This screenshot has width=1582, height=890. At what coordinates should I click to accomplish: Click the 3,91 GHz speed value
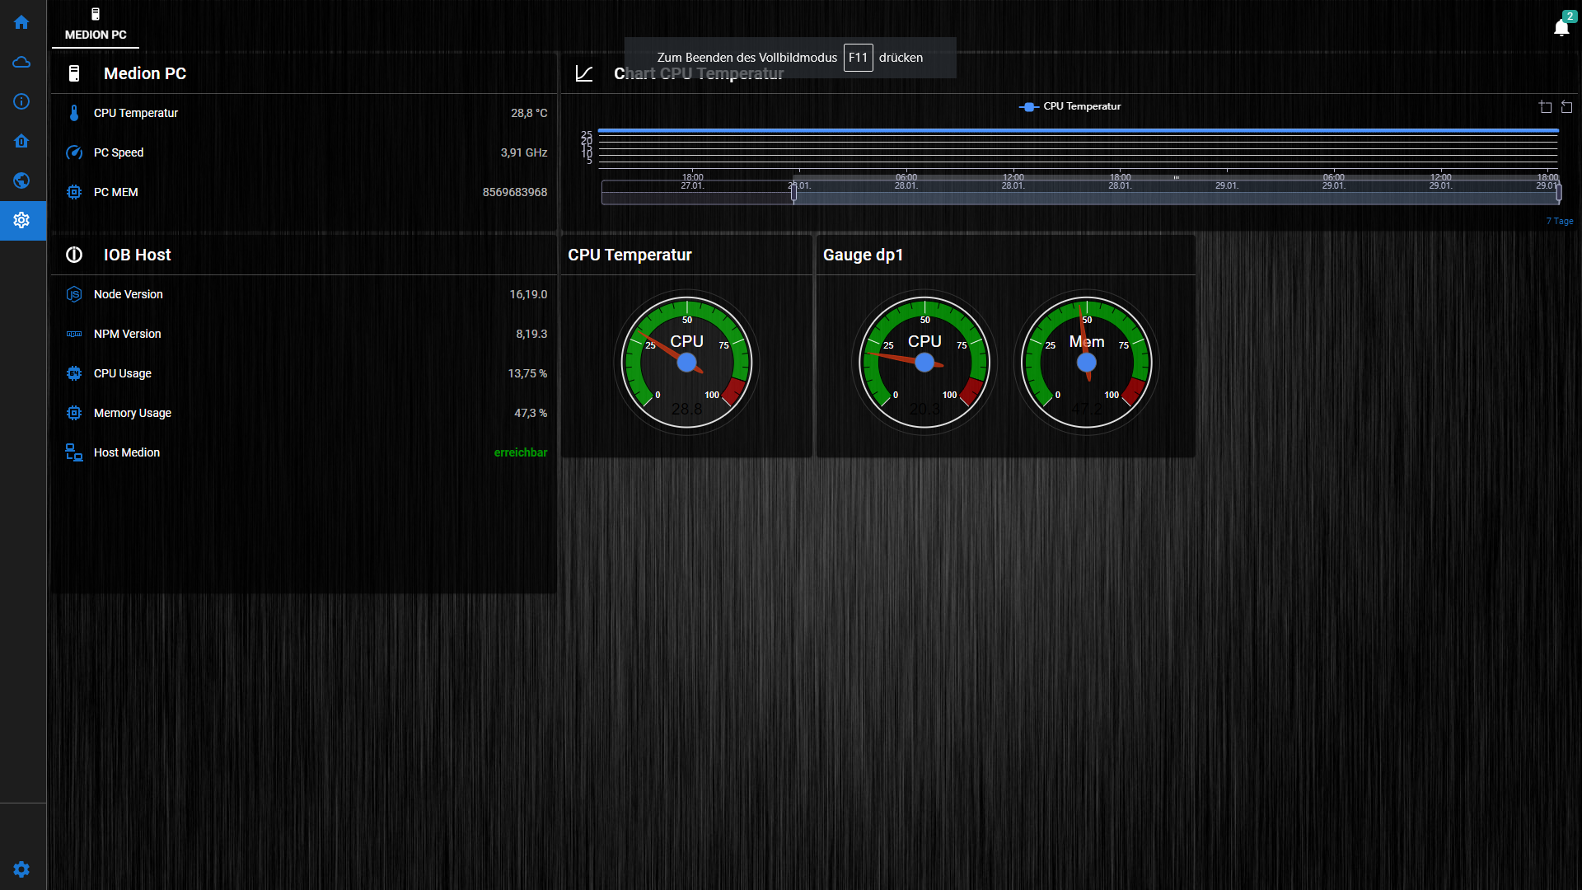pos(524,152)
